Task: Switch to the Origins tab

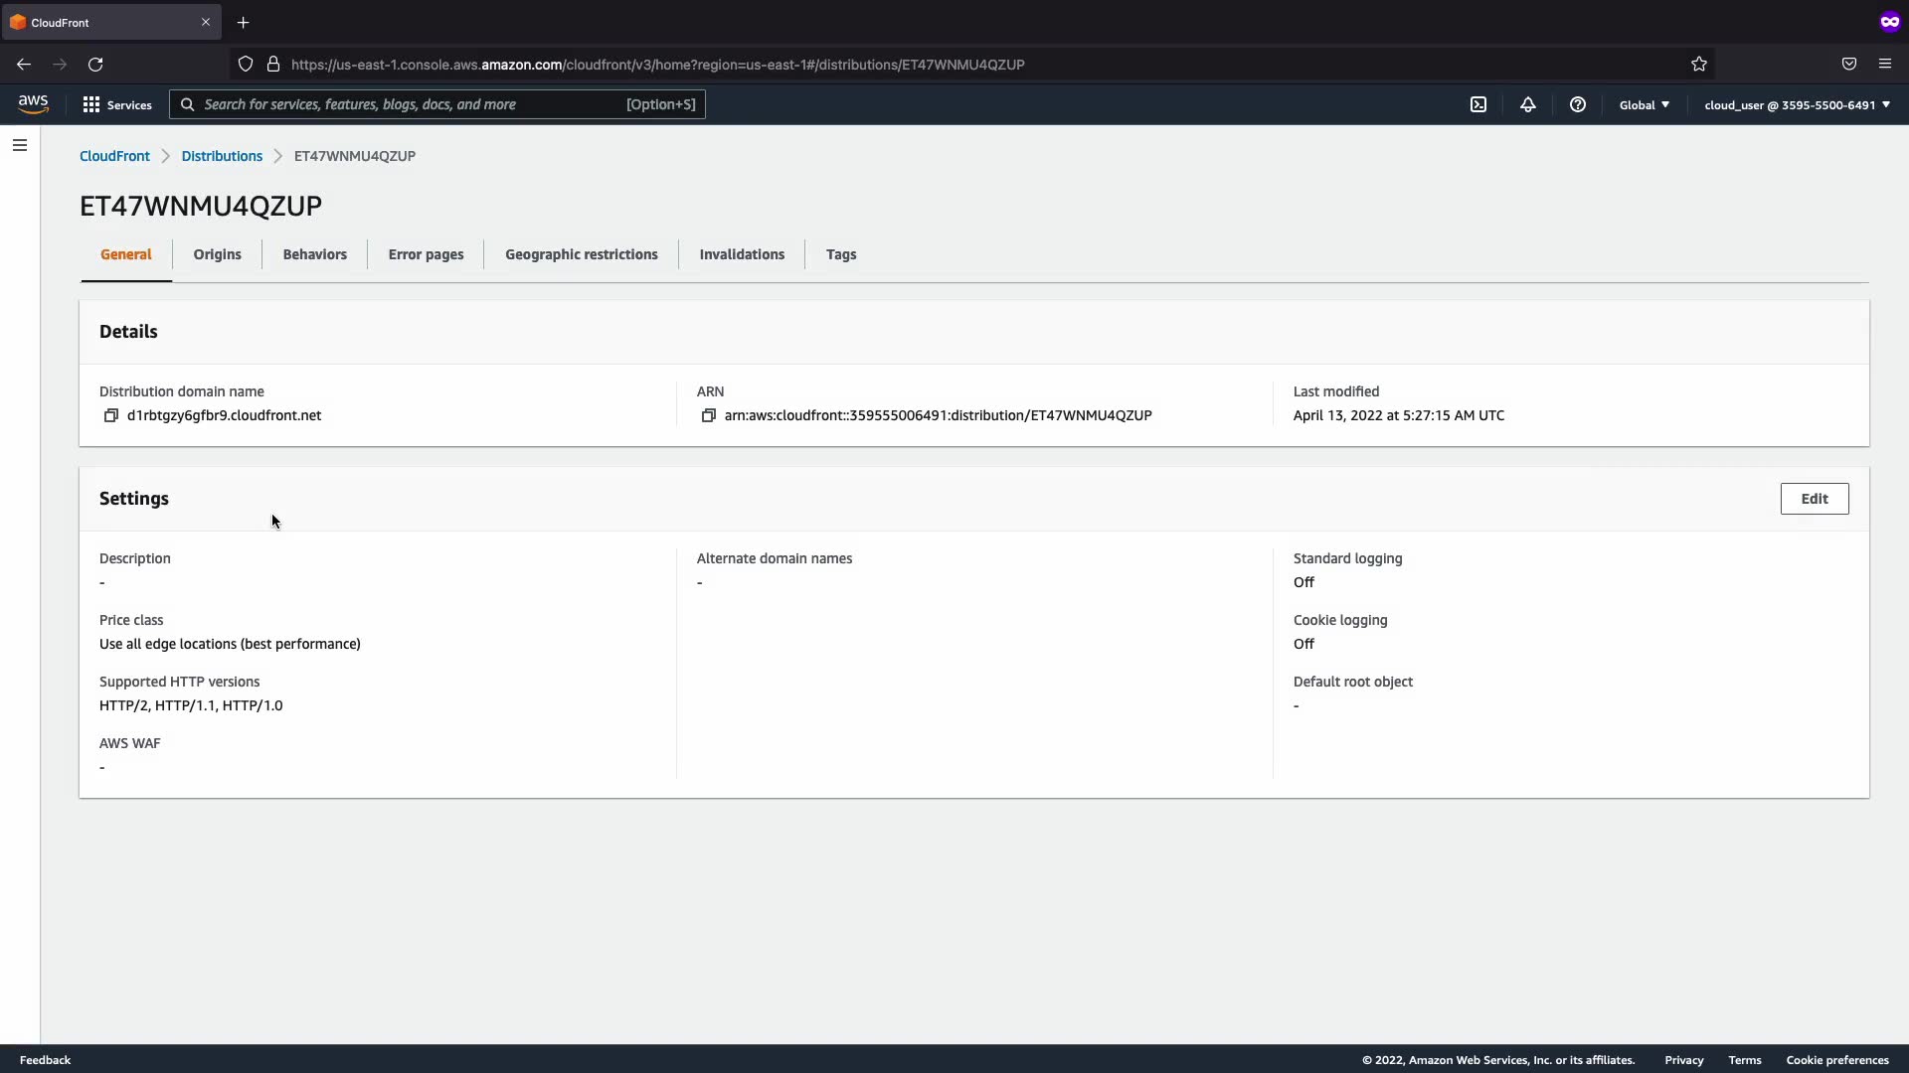Action: tap(217, 254)
